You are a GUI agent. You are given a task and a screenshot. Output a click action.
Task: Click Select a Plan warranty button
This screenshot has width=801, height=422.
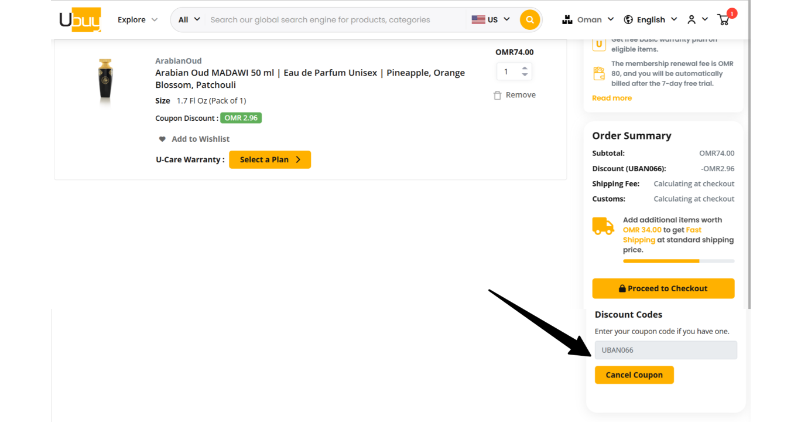(x=270, y=159)
